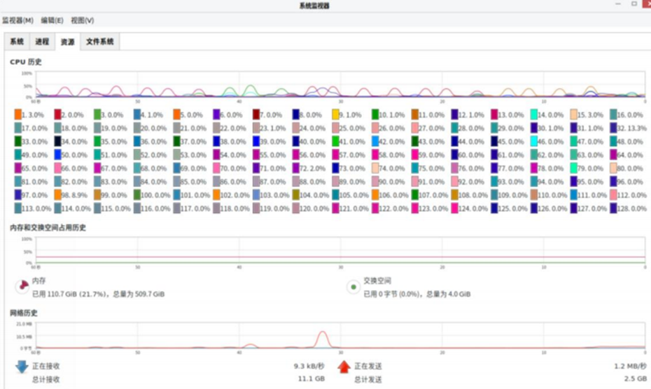Click the network history graph

point(340,336)
